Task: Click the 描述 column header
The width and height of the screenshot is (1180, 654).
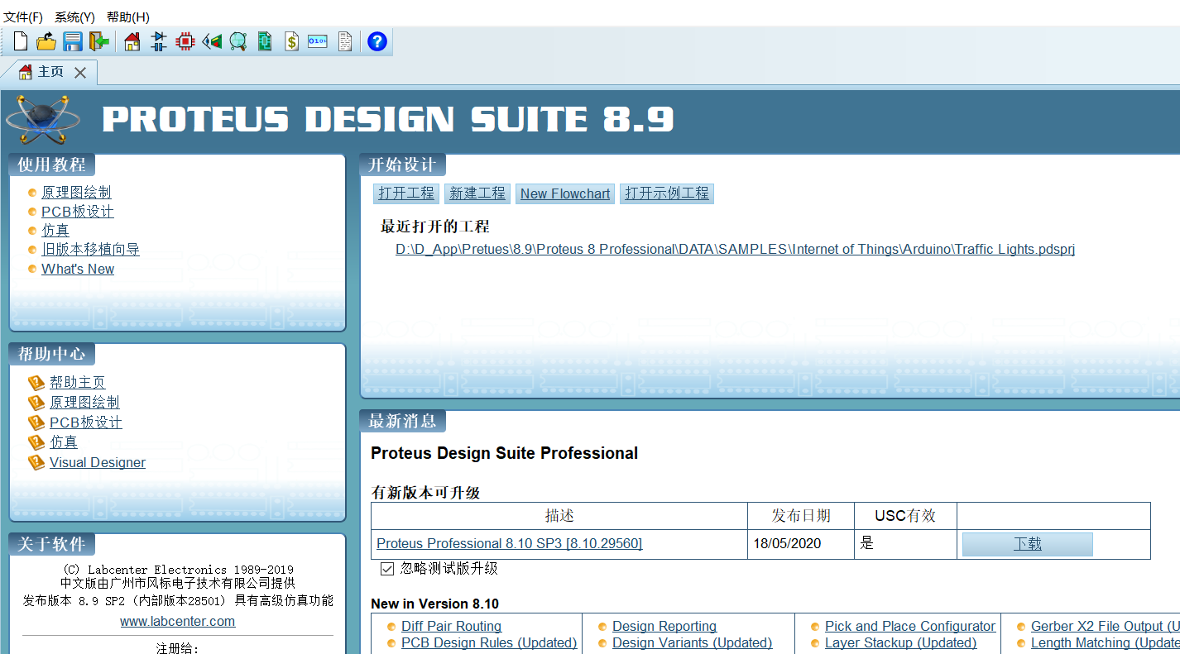Action: pos(559,516)
